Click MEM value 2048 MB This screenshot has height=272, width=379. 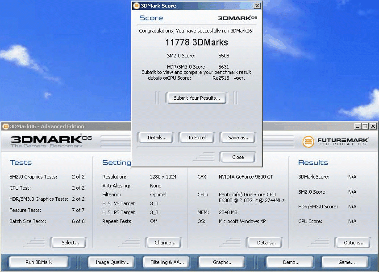point(228,212)
